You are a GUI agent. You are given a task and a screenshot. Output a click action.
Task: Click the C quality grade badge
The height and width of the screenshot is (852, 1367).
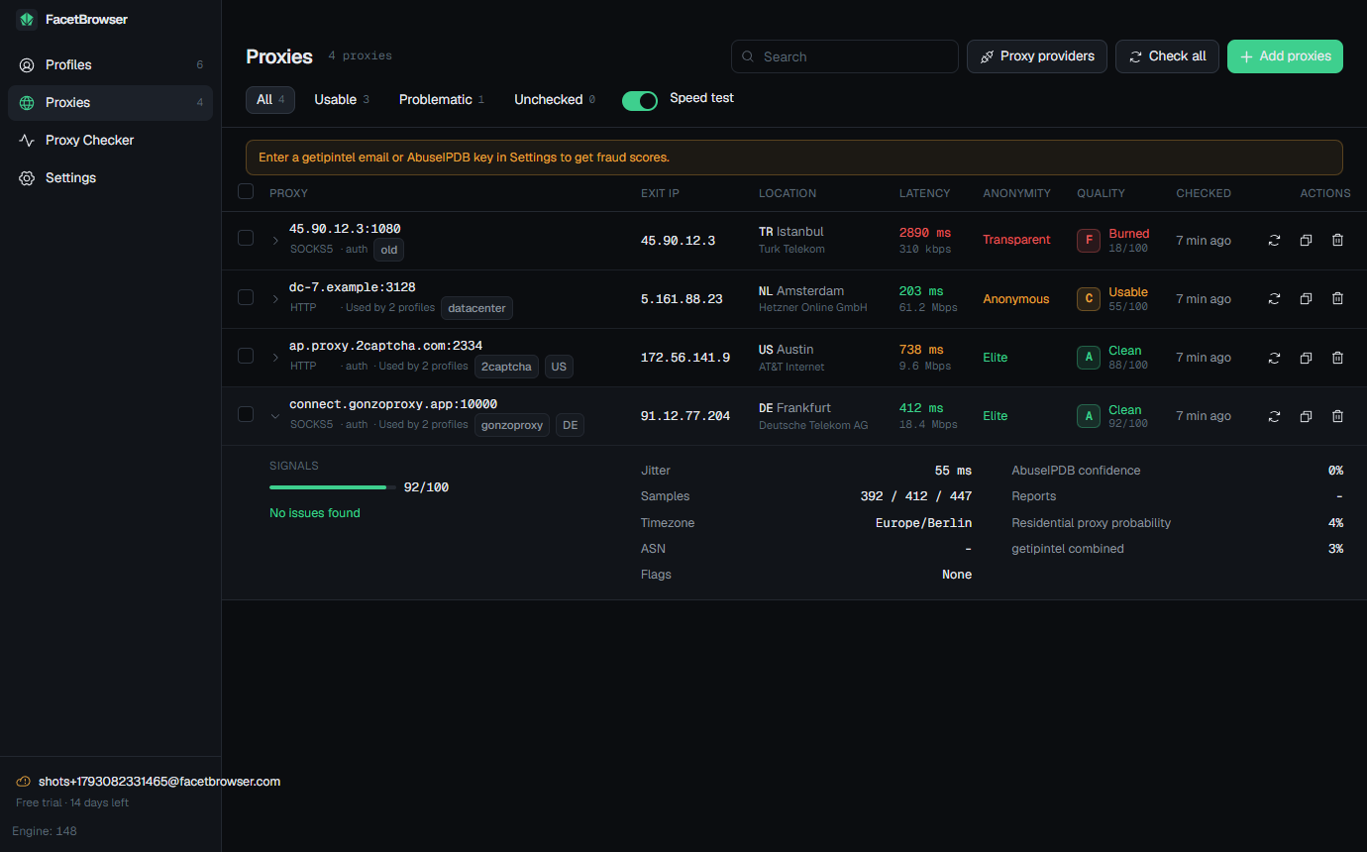[1089, 299]
